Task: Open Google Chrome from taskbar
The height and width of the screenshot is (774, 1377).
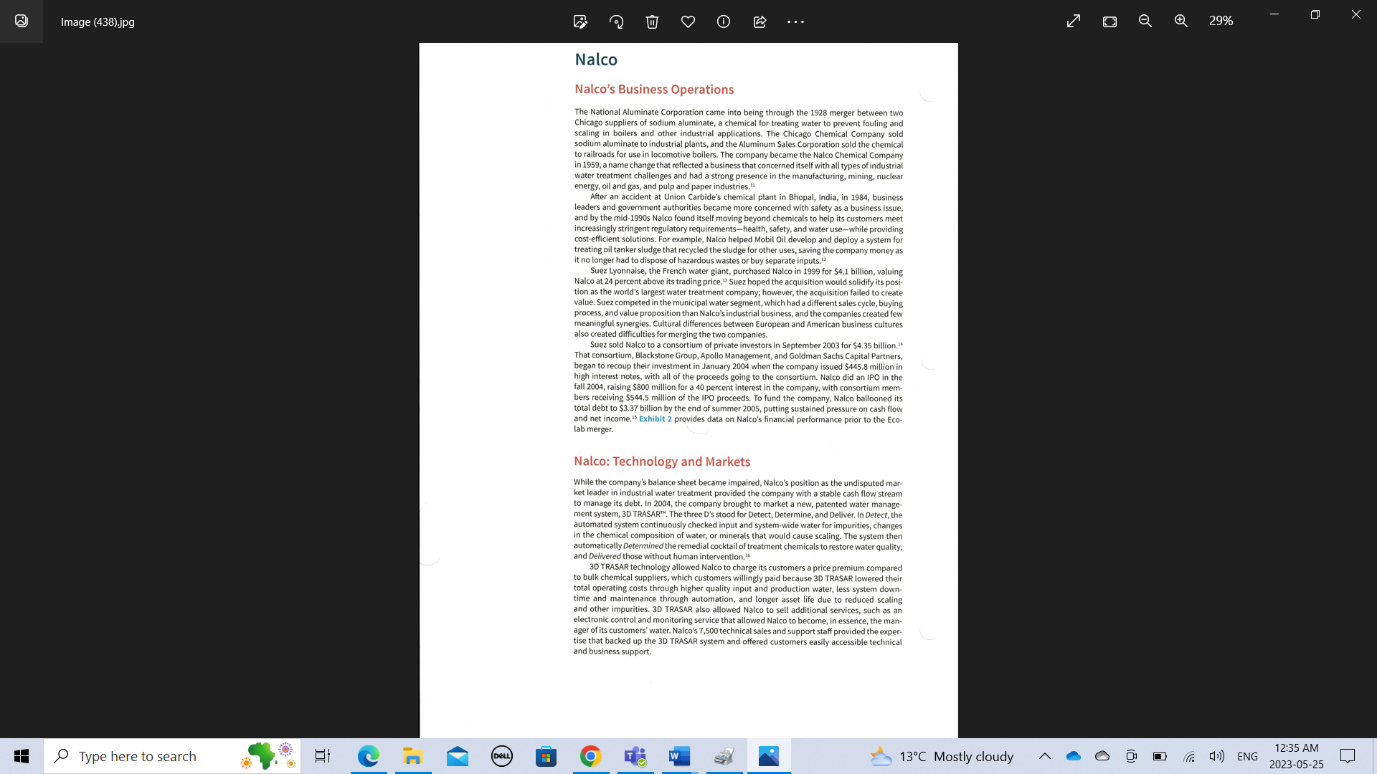Action: [x=590, y=756]
